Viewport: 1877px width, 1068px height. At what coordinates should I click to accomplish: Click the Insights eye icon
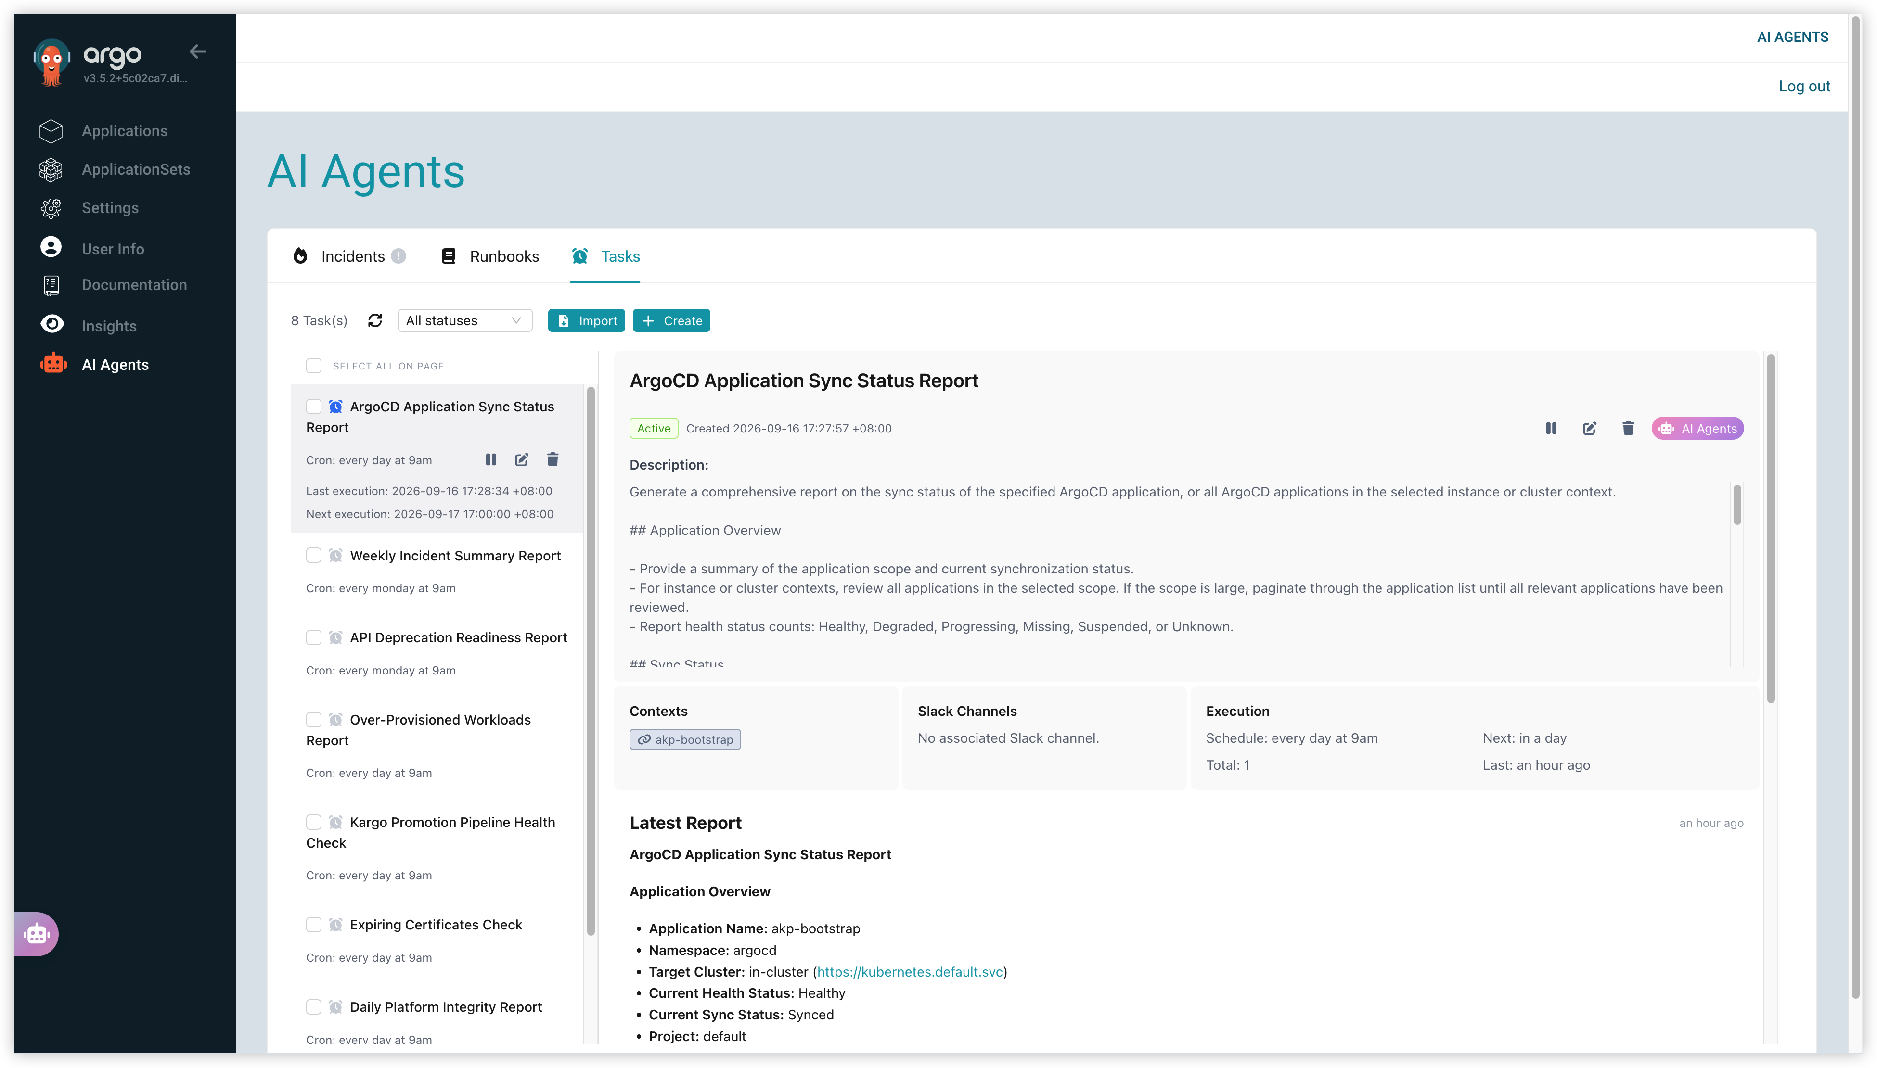(51, 323)
